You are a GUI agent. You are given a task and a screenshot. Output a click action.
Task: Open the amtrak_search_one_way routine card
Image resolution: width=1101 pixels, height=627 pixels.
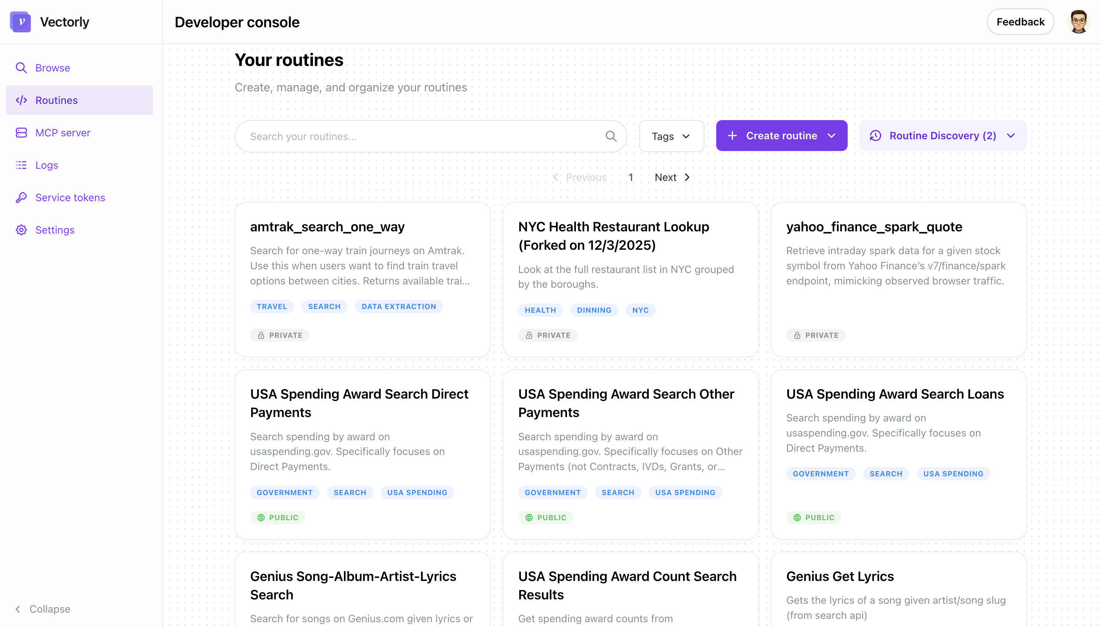pyautogui.click(x=327, y=227)
